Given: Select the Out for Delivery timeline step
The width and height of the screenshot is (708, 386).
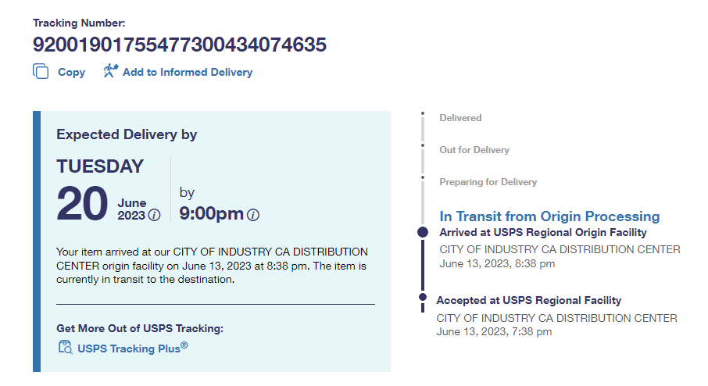Looking at the screenshot, I should 474,150.
